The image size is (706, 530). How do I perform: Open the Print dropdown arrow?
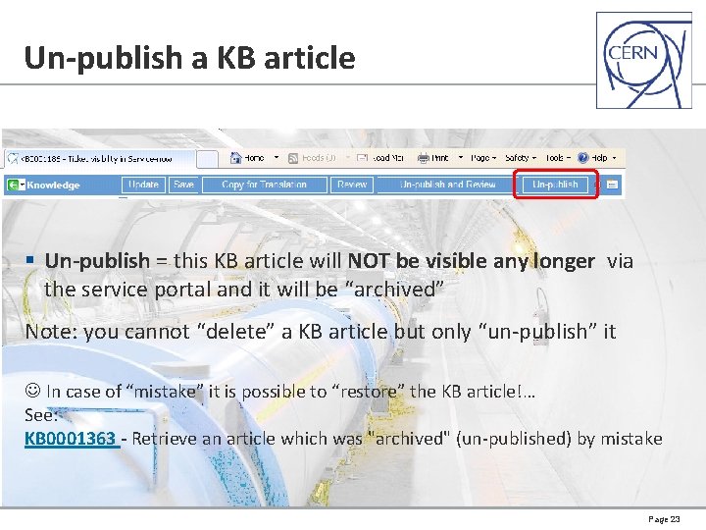click(x=461, y=158)
